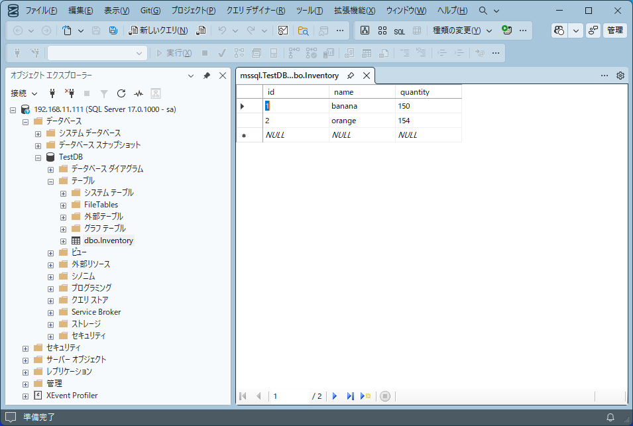Screen dimensions: 633x426
Task: Click the Connect Object Explorer plug icon
Action: click(52, 93)
